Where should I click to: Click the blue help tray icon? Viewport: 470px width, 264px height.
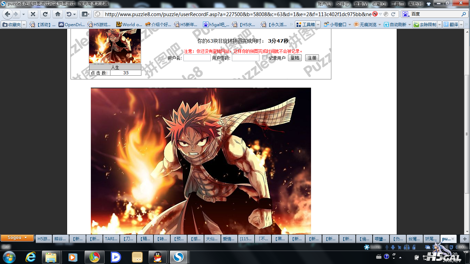click(386, 256)
